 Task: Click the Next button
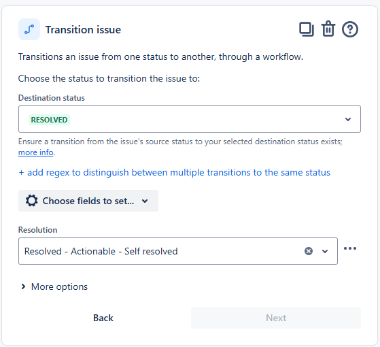coord(276,318)
